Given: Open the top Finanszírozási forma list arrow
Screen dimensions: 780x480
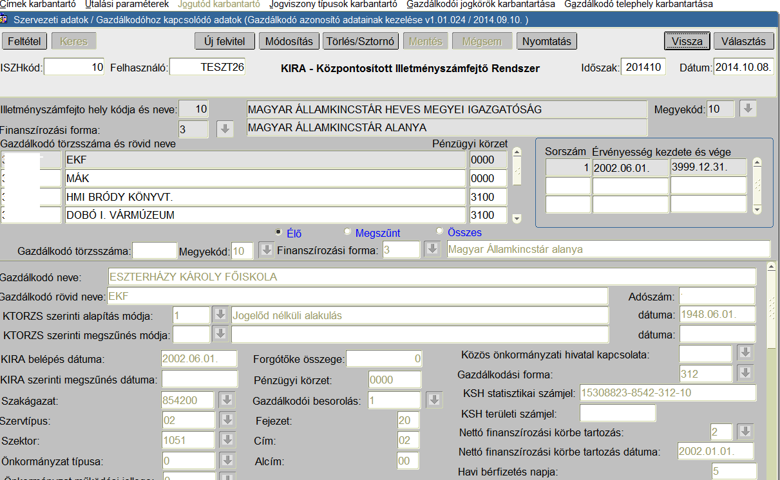Looking at the screenshot, I should (x=224, y=129).
